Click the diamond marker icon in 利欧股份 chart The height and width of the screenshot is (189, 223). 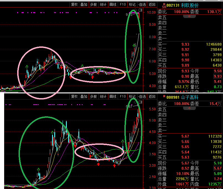(135, 10)
